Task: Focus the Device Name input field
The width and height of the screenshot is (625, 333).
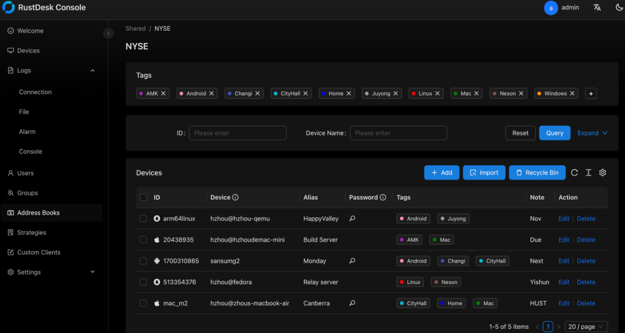Action: point(398,133)
